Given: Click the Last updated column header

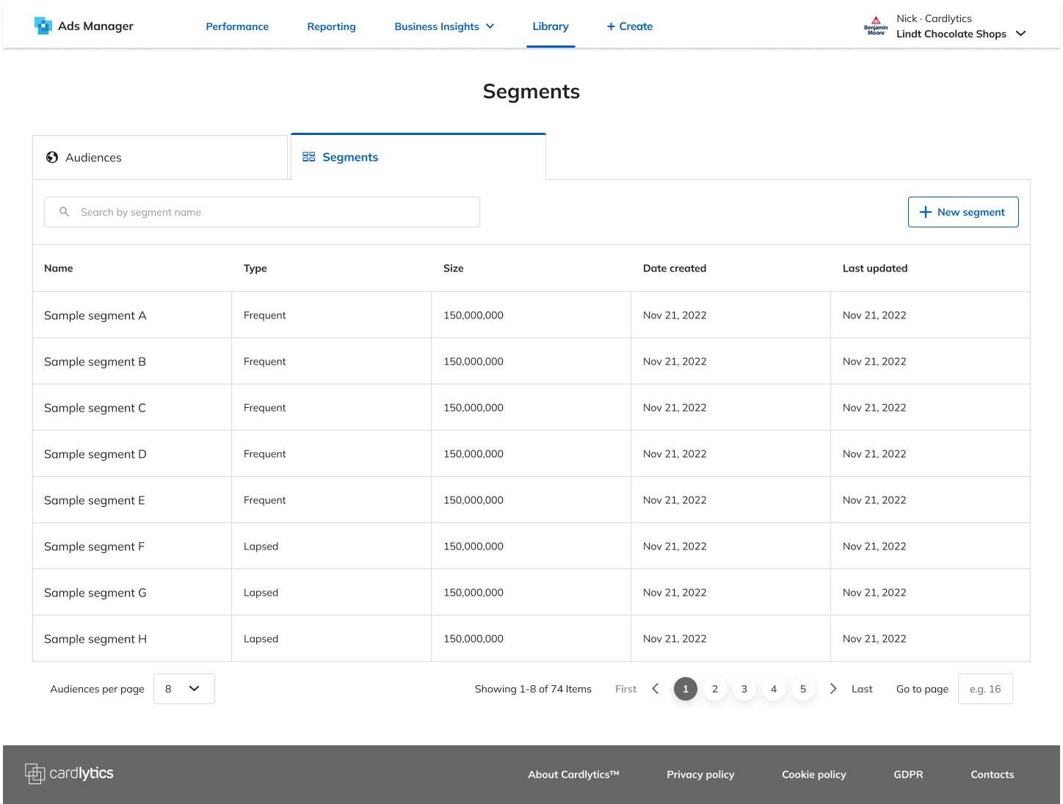Looking at the screenshot, I should (x=875, y=268).
